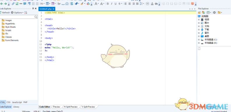
Task: Insert a horizontal rule
Action: point(21,4)
